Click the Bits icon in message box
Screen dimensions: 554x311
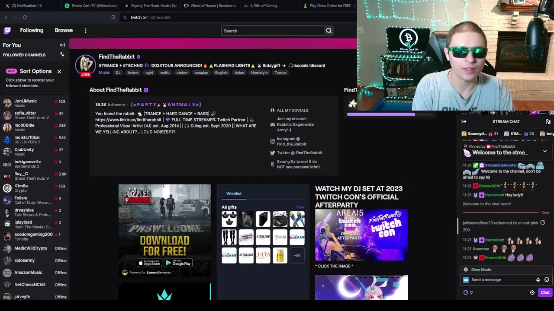tap(538, 280)
